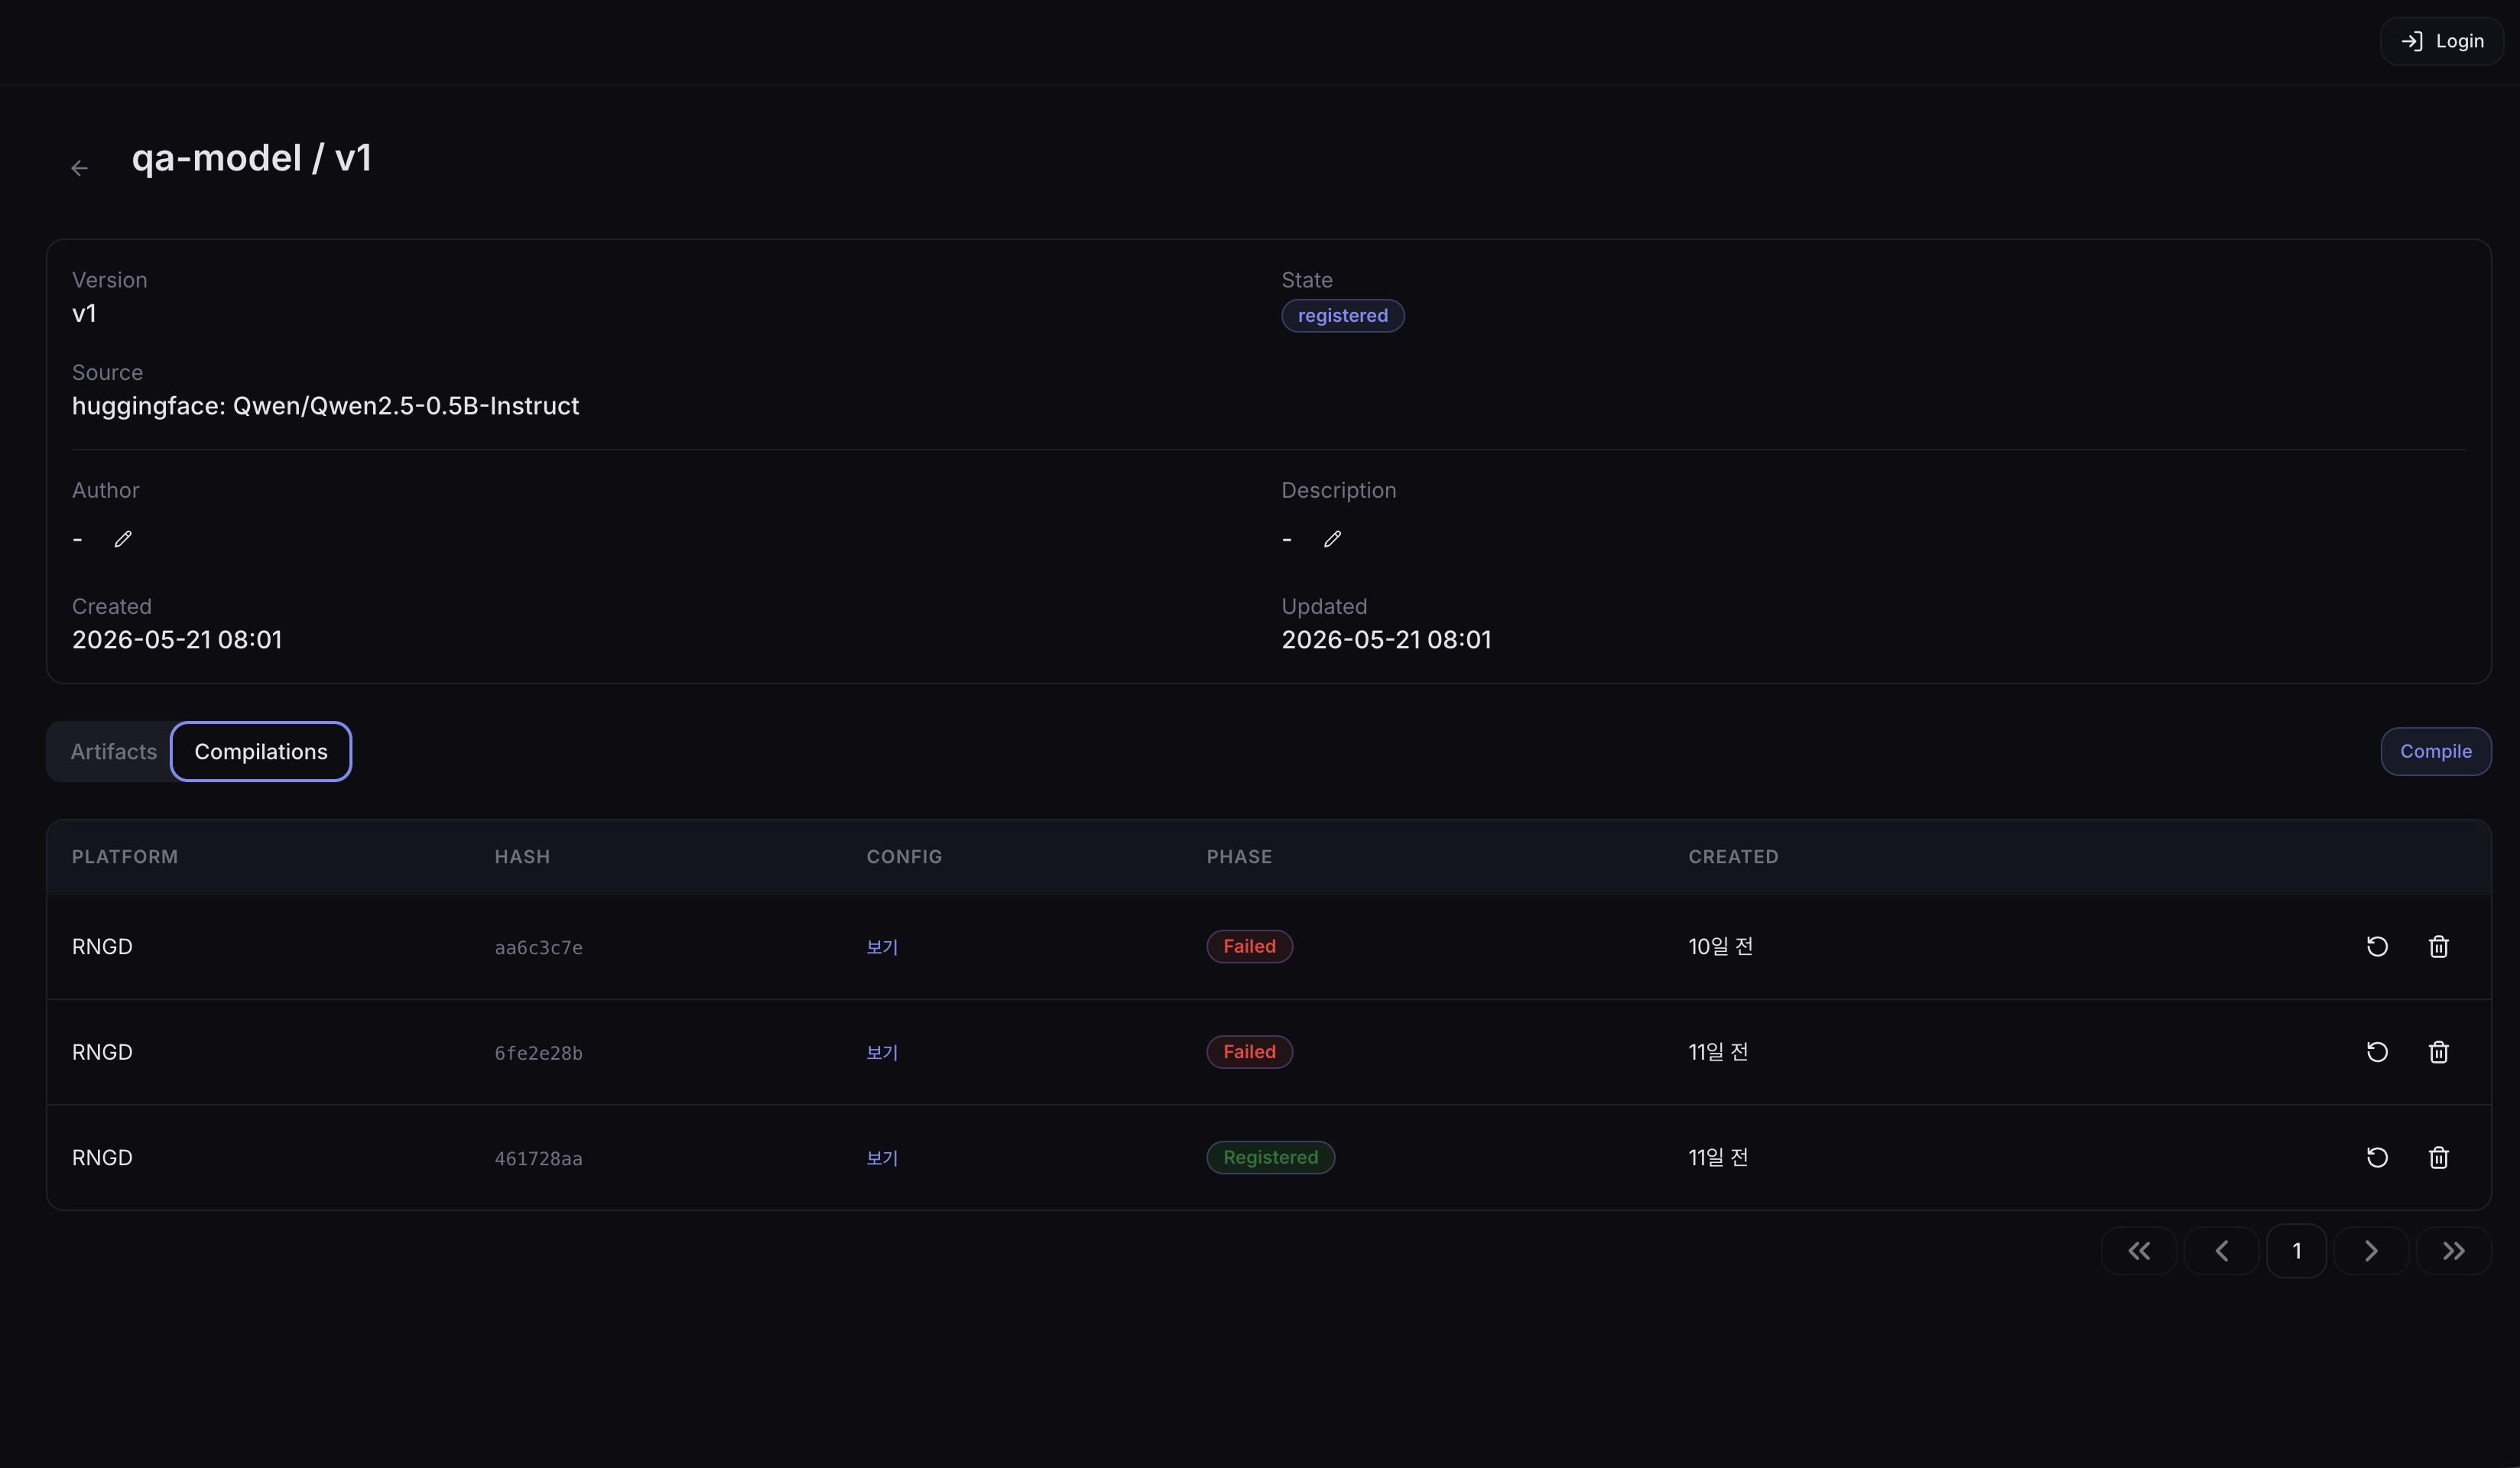Open the 보기 config link for aa6c3c7e

coord(882,947)
